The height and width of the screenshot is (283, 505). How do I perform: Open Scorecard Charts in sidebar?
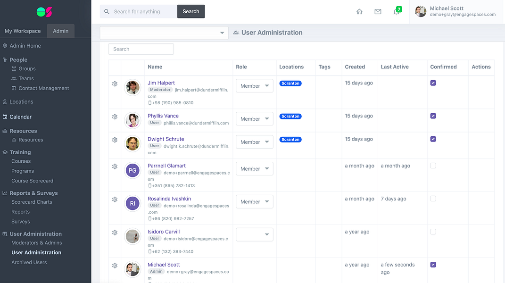coord(32,202)
